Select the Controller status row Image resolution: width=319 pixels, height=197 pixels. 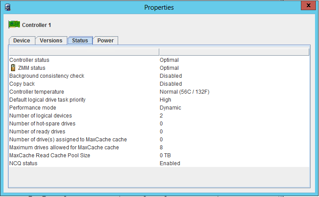(x=29, y=60)
